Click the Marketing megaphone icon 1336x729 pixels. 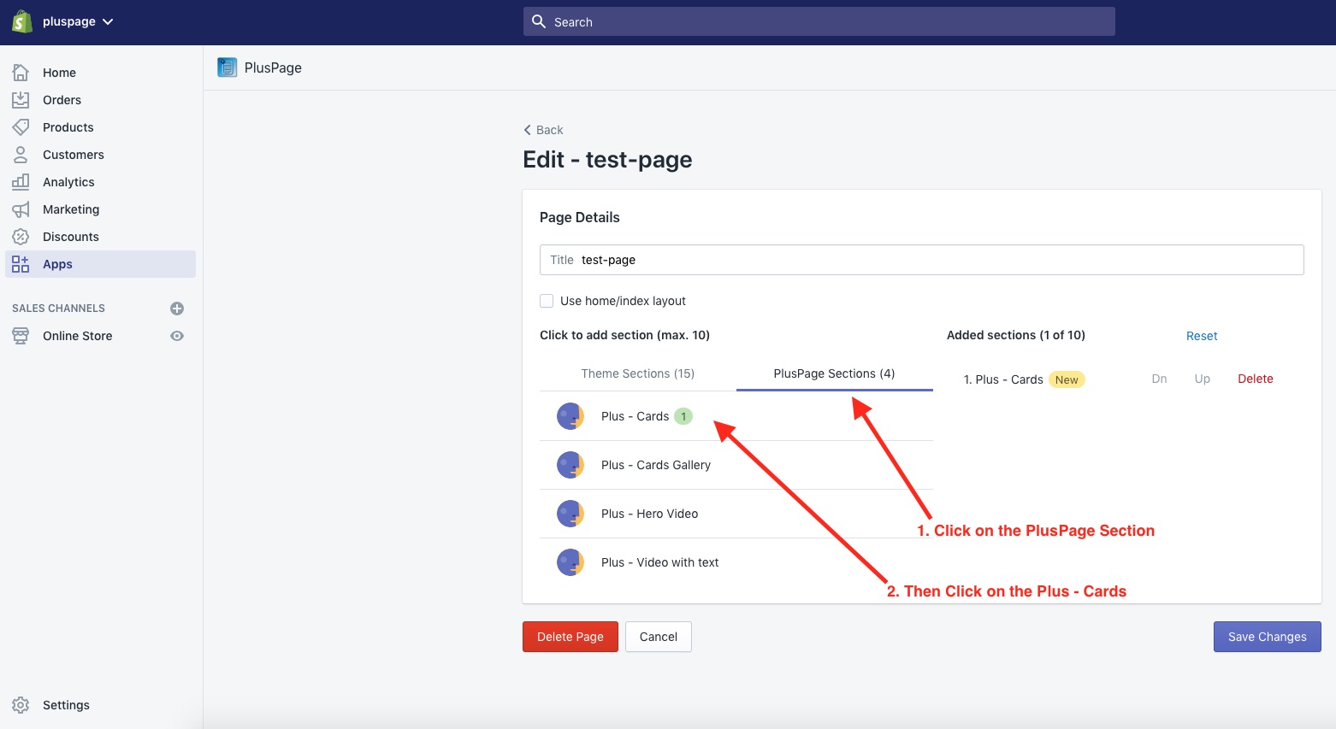[x=21, y=209]
